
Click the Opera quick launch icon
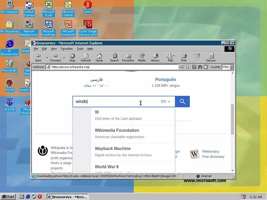pyautogui.click(x=40, y=197)
